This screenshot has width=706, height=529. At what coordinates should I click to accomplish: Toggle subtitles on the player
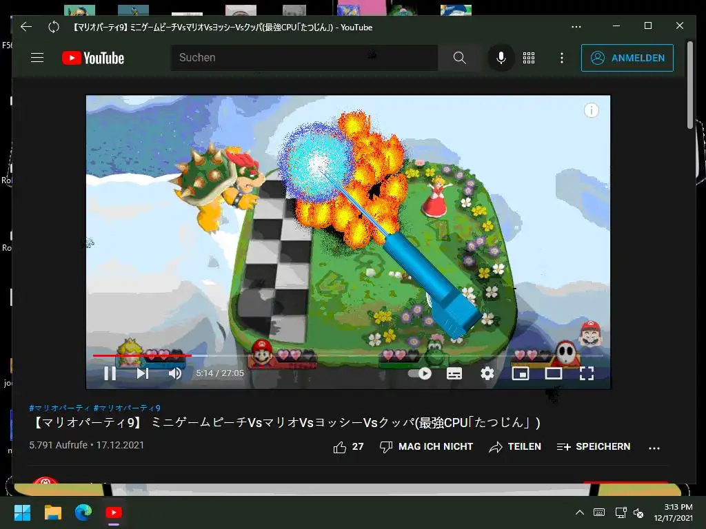(454, 373)
